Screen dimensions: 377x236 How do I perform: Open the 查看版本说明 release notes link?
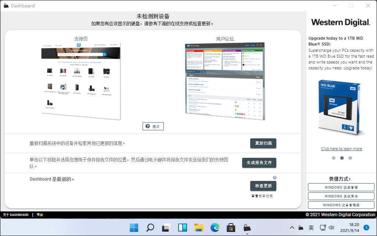tap(262, 196)
